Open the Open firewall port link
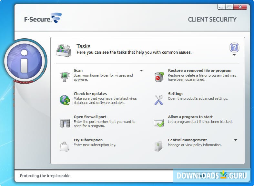254x186 pixels. 90,117
